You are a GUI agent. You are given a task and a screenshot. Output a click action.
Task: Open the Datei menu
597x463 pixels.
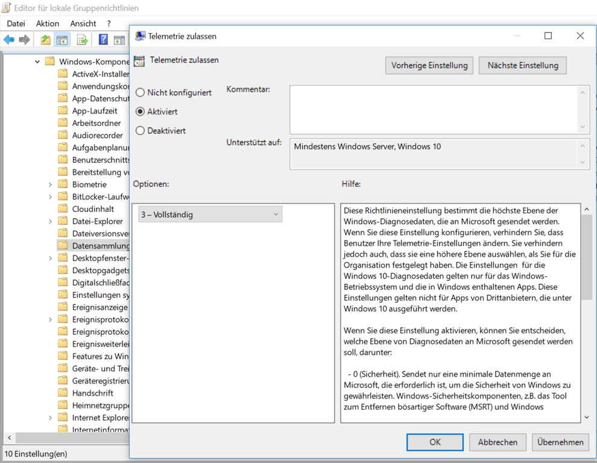[16, 24]
